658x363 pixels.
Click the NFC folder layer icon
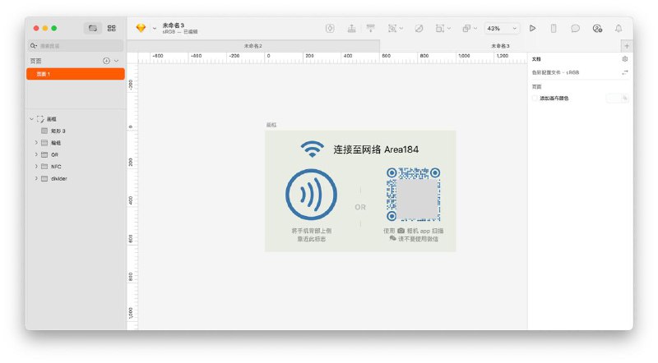coord(44,167)
